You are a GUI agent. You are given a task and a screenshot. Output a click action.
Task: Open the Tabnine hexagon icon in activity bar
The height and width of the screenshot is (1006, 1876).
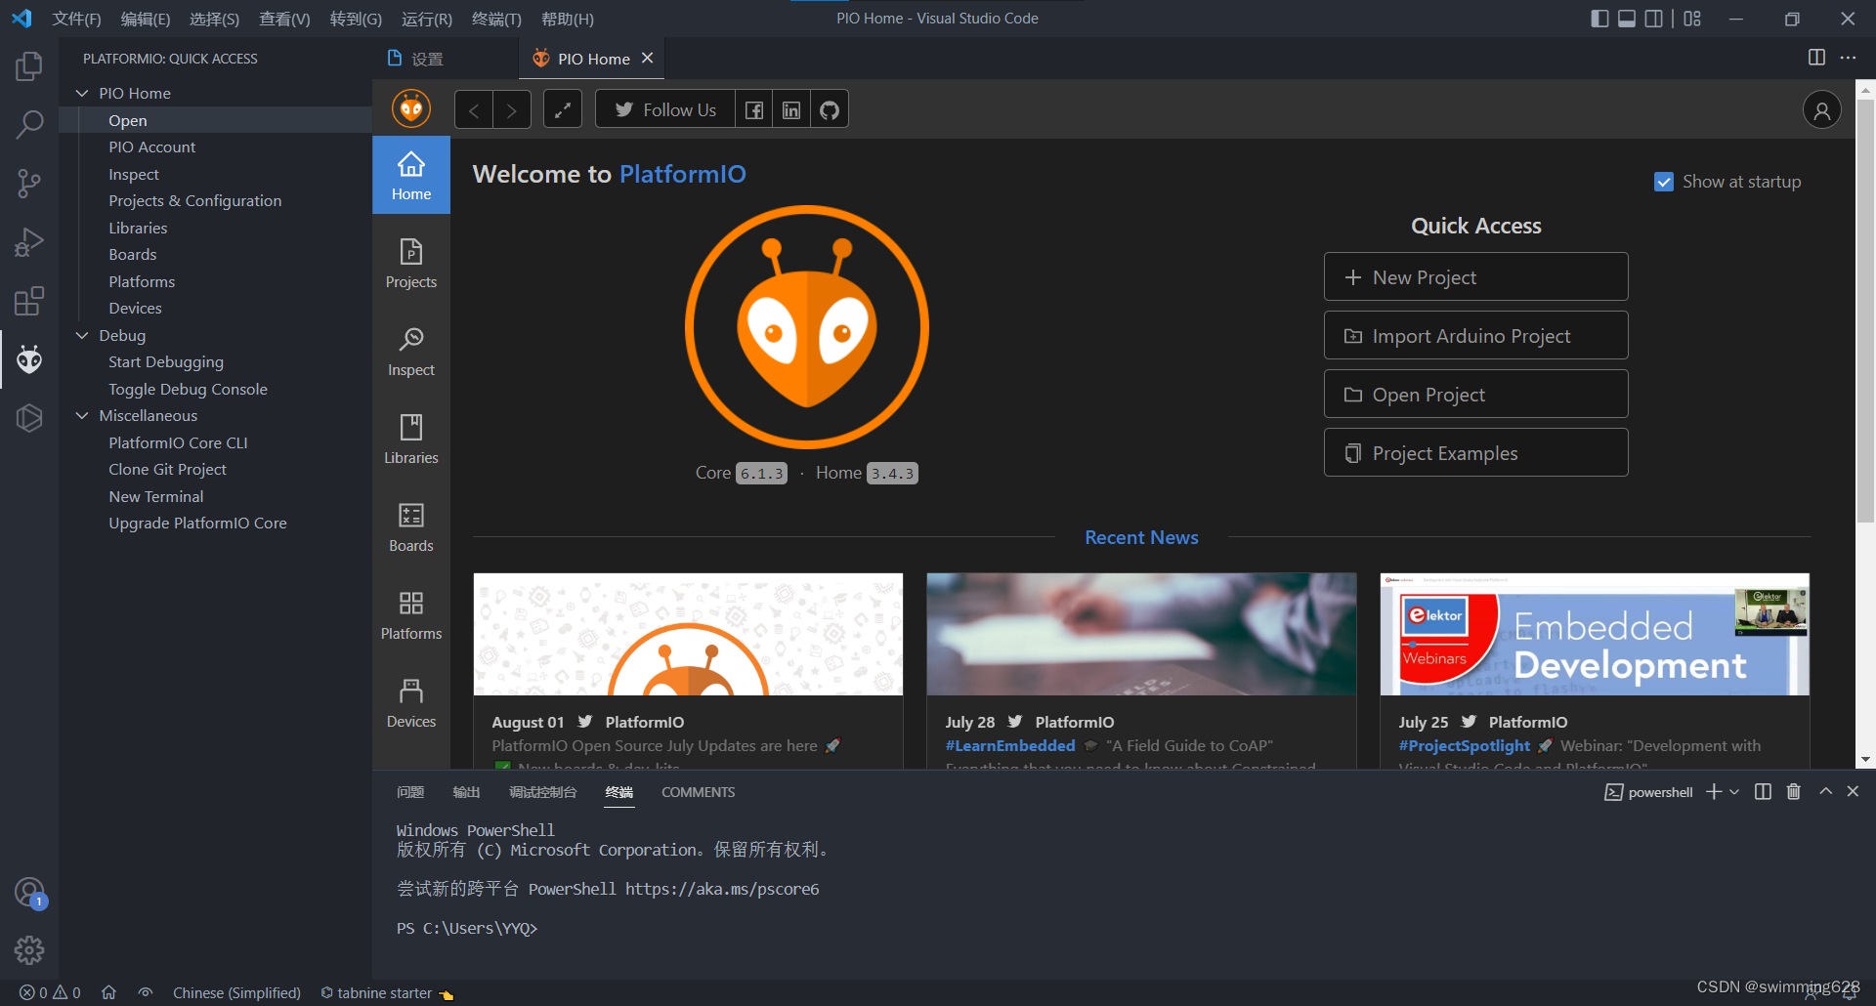29,418
